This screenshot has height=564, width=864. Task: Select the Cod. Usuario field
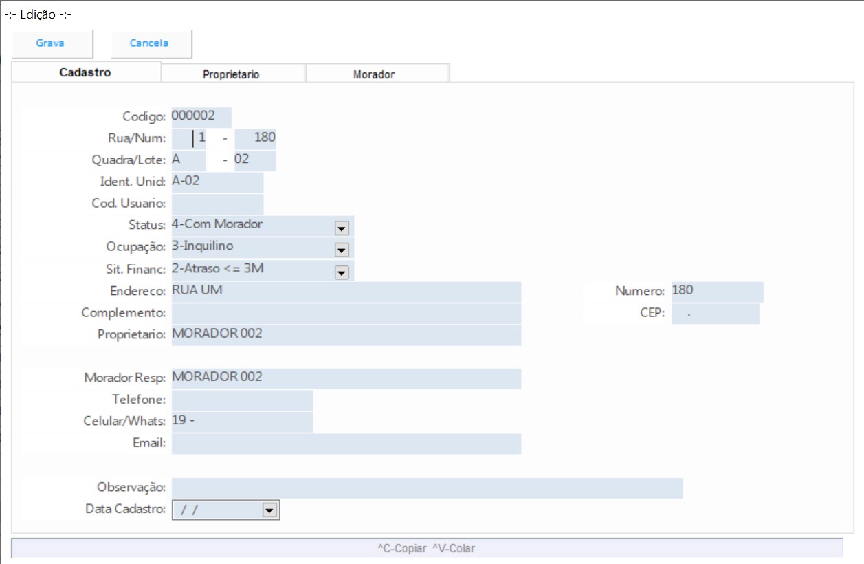(x=217, y=204)
